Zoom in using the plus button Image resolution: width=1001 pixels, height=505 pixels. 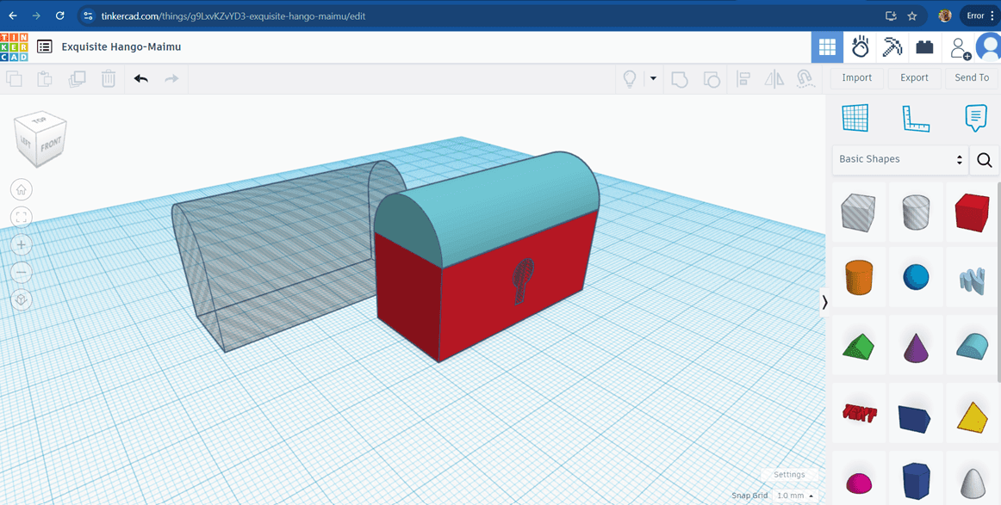[22, 245]
